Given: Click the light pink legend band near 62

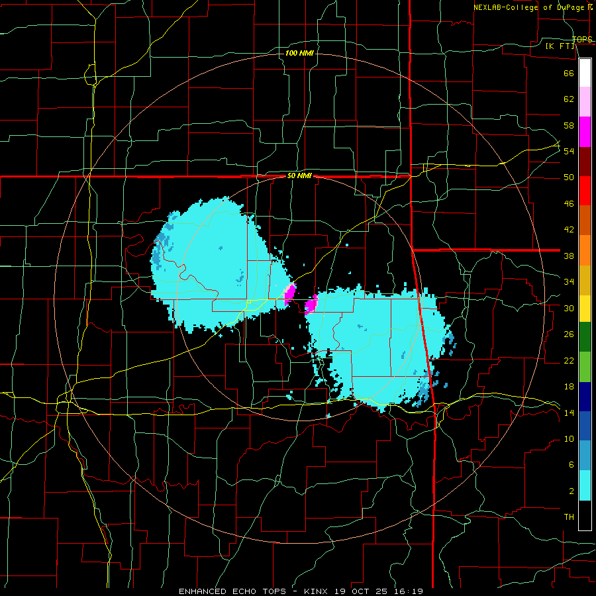Looking at the screenshot, I should [585, 102].
